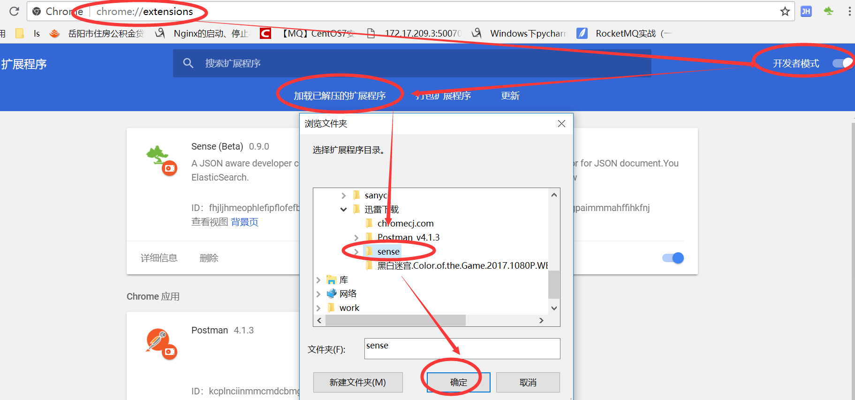Click 加载已解压的扩展程序
Screen dimensions: 855x400
[340, 96]
